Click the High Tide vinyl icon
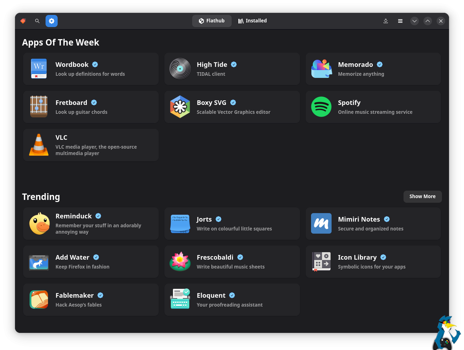464x350 pixels. tap(180, 69)
